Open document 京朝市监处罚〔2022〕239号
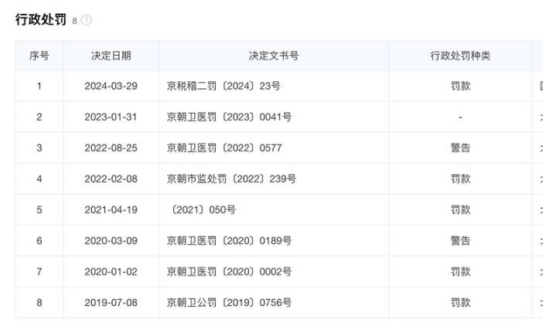Screen dimensions: 543x327 pyautogui.click(x=231, y=179)
